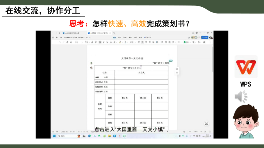Click zoom in plus in status bar
This screenshot has width=264, height=148.
coord(201,132)
